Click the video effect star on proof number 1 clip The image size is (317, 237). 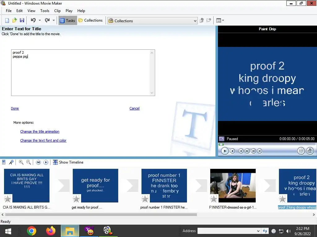(x=145, y=199)
